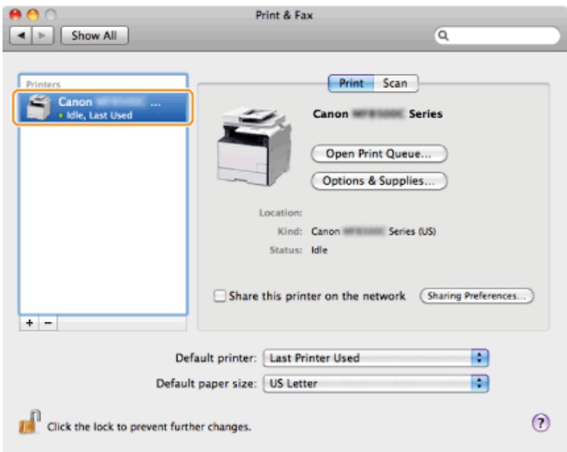
Task: Click the large Canon printer image
Action: coord(254,146)
